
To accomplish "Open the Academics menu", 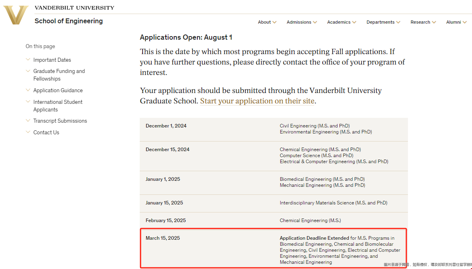I will coord(339,22).
